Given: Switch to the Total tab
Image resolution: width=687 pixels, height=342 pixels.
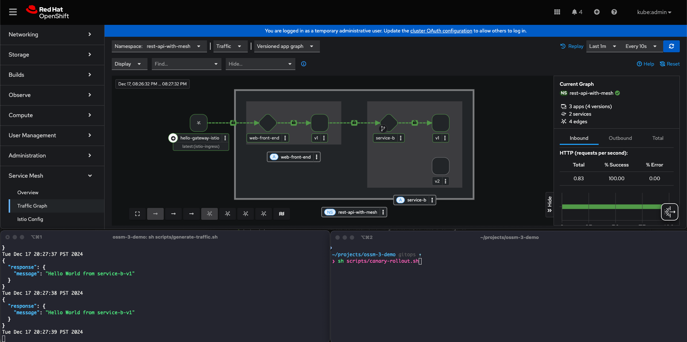Looking at the screenshot, I should [x=657, y=138].
